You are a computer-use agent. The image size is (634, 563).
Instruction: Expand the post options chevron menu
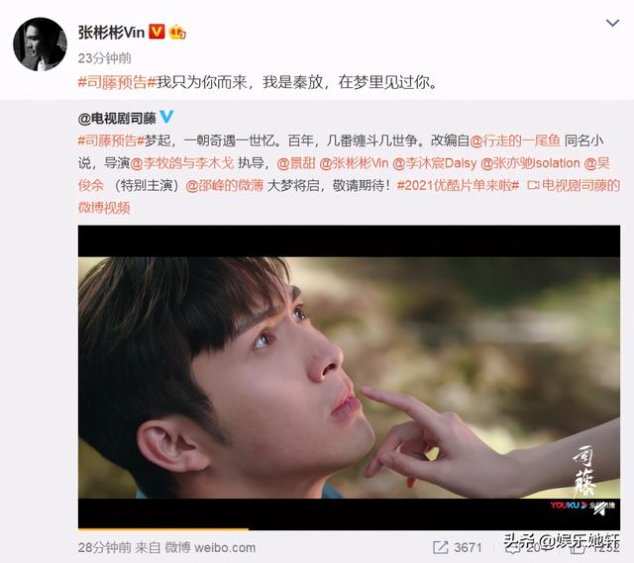coord(612,24)
